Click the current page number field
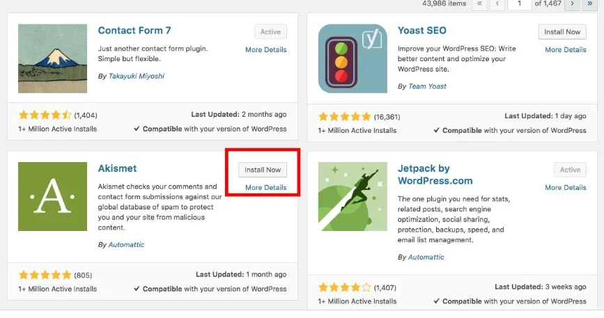Screen dimensions: 604x318 (519, 4)
